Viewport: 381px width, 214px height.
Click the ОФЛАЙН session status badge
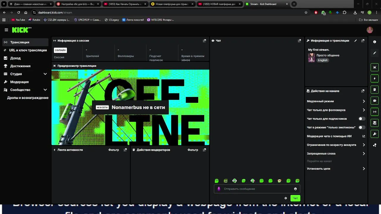60,50
